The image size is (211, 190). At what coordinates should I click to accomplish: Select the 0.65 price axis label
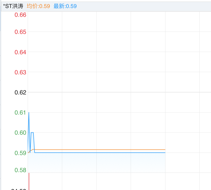[x=20, y=32]
